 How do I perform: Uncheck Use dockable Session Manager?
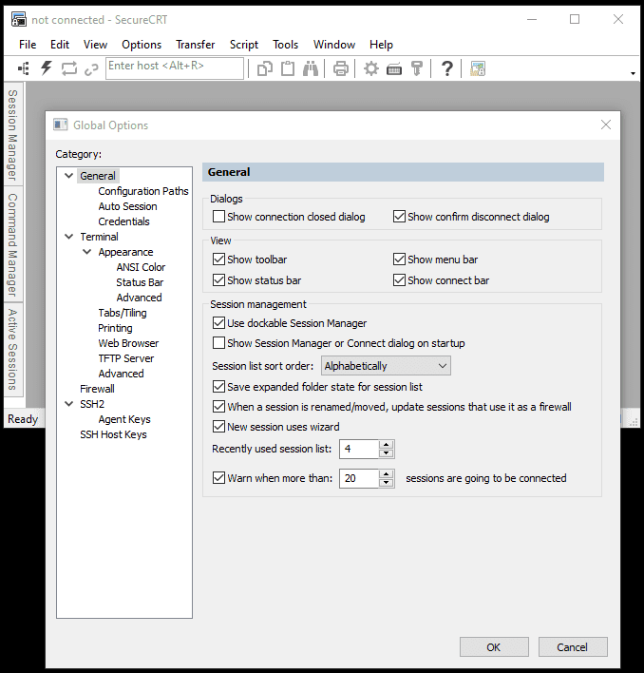pyautogui.click(x=218, y=323)
